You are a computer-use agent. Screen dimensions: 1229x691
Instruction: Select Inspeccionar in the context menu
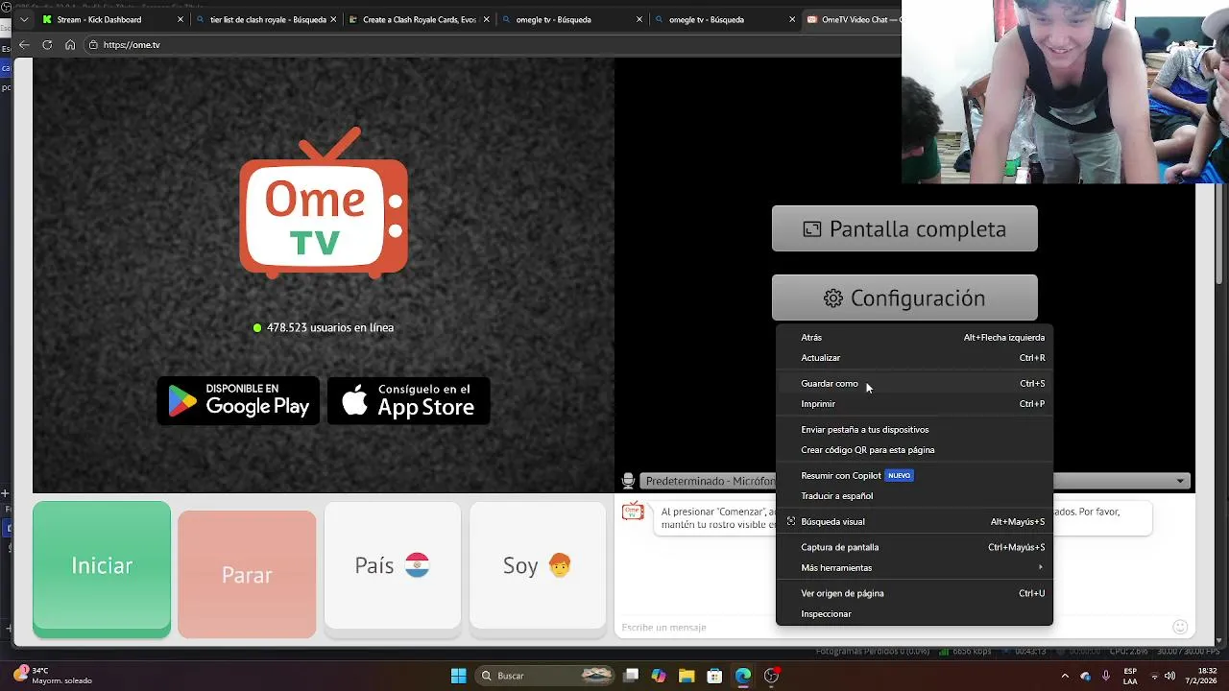pos(914,614)
